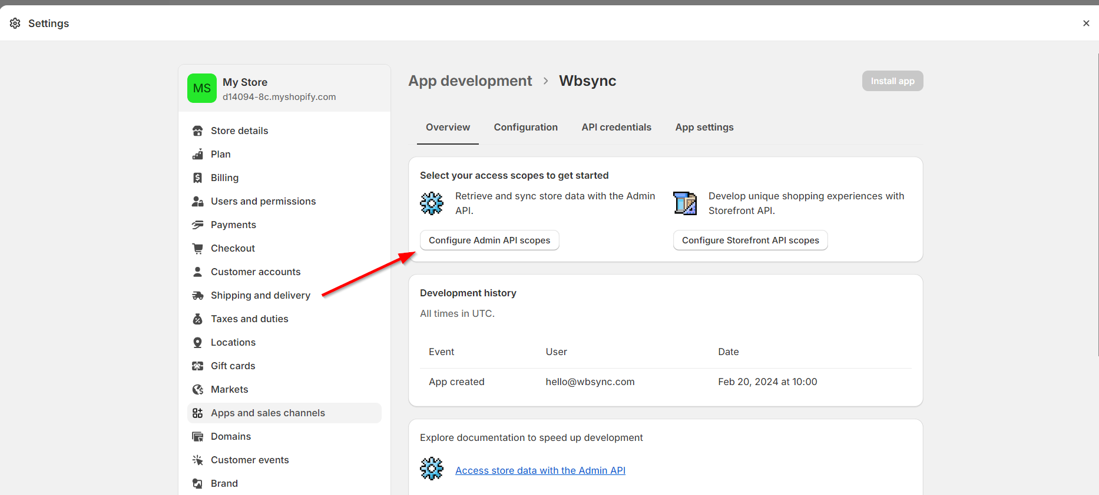Open Access store data with Admin API link
The image size is (1099, 495).
click(540, 470)
